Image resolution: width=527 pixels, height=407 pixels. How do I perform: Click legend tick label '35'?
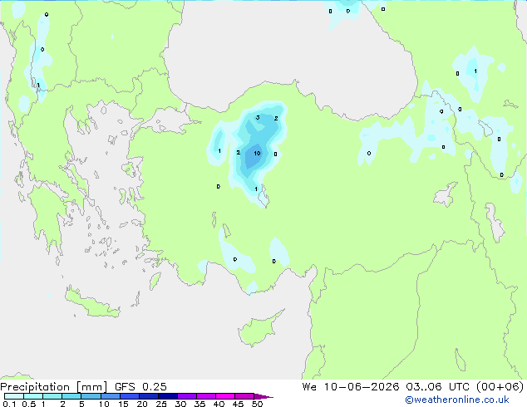(199, 404)
